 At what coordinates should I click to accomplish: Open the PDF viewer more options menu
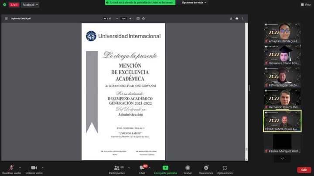(243, 19)
